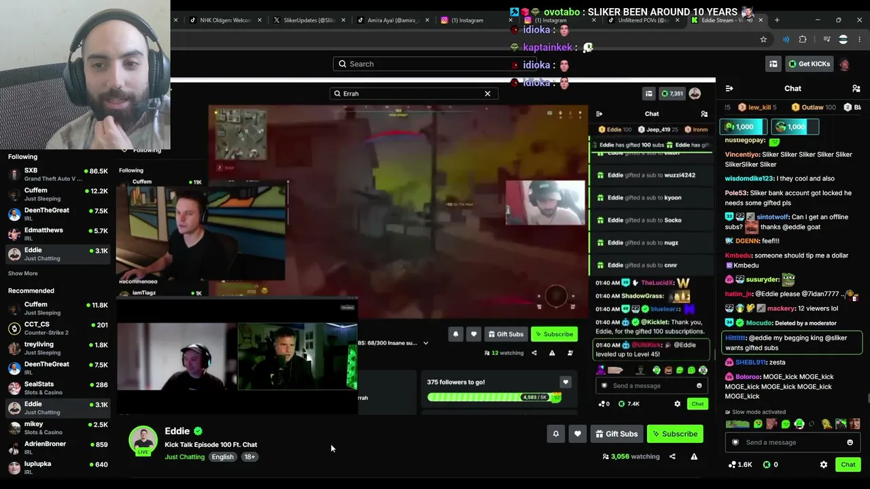Toggle stream notifications with the bell button
Viewport: 870px width, 489px height.
(556, 434)
